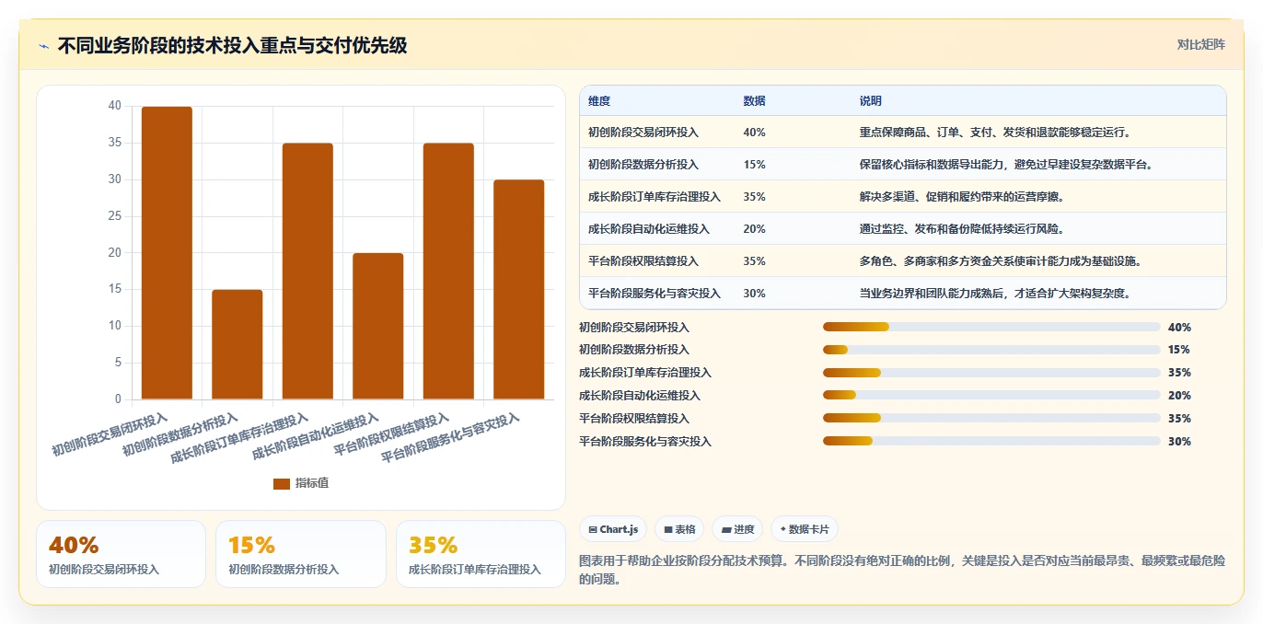The height and width of the screenshot is (624, 1263).
Task: Click the 平台阶段权限结算投入 bar in chart
Action: pos(448,272)
